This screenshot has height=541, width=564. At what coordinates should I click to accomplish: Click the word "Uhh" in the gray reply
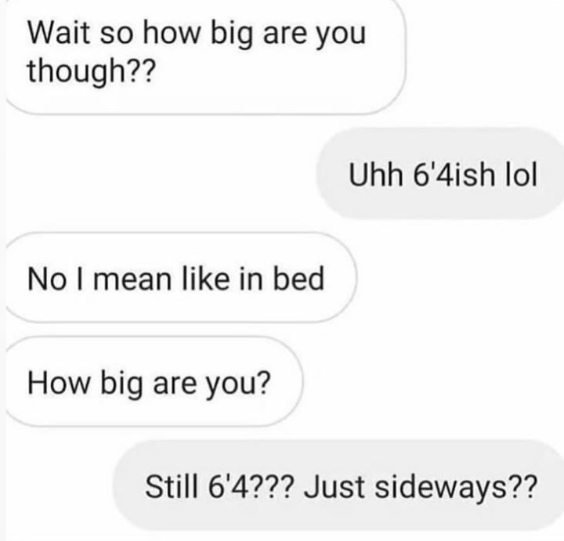pos(376,175)
